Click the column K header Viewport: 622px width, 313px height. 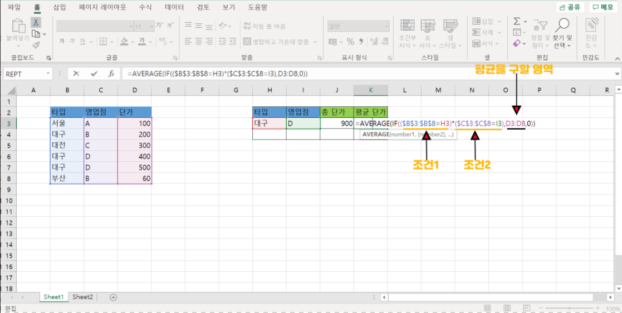tap(370, 91)
